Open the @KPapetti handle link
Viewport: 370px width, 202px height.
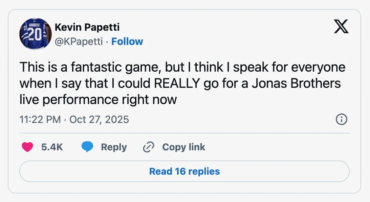click(x=79, y=42)
